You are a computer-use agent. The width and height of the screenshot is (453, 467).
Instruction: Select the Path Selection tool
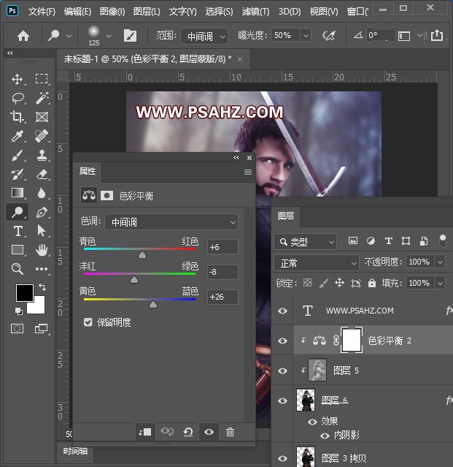pyautogui.click(x=42, y=231)
